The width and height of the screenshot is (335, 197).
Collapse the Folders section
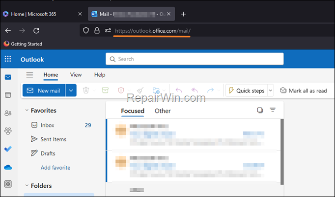point(27,186)
